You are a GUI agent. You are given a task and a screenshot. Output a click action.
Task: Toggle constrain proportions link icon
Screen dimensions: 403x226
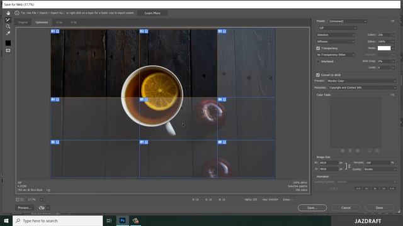click(x=349, y=166)
